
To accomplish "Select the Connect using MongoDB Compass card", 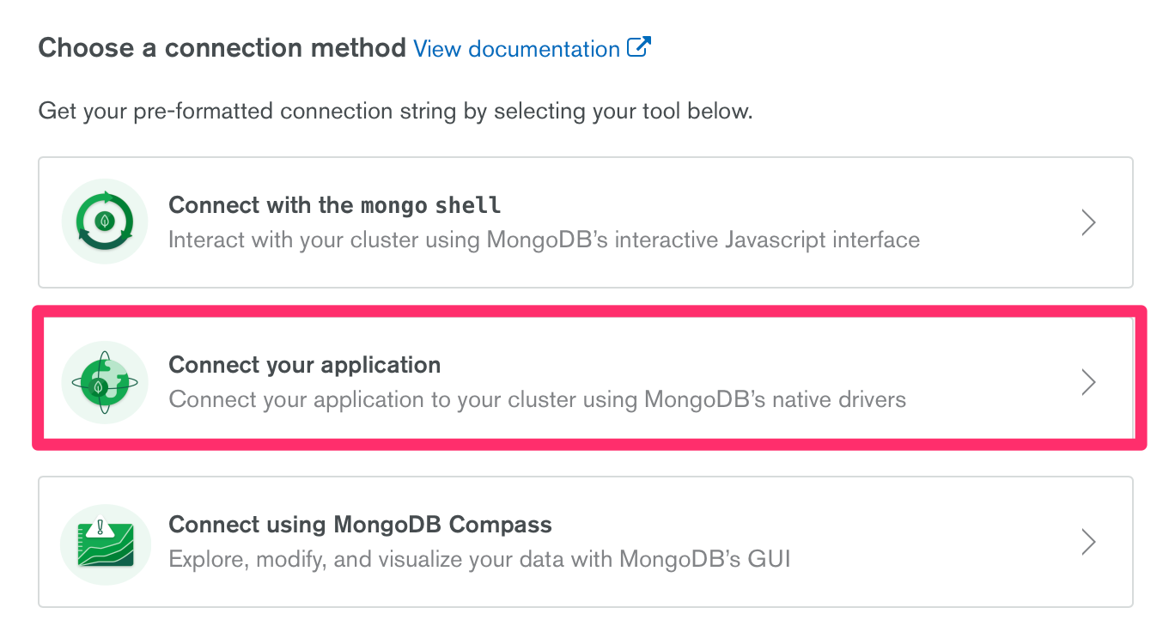I will click(x=587, y=541).
